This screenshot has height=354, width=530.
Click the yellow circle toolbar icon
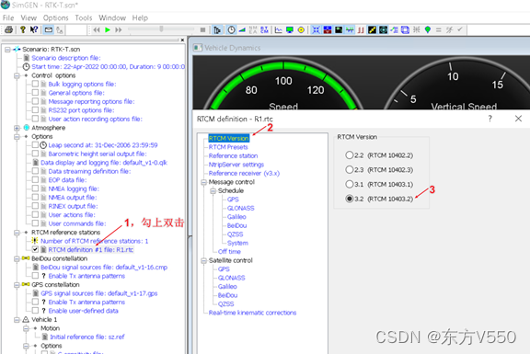301,29
